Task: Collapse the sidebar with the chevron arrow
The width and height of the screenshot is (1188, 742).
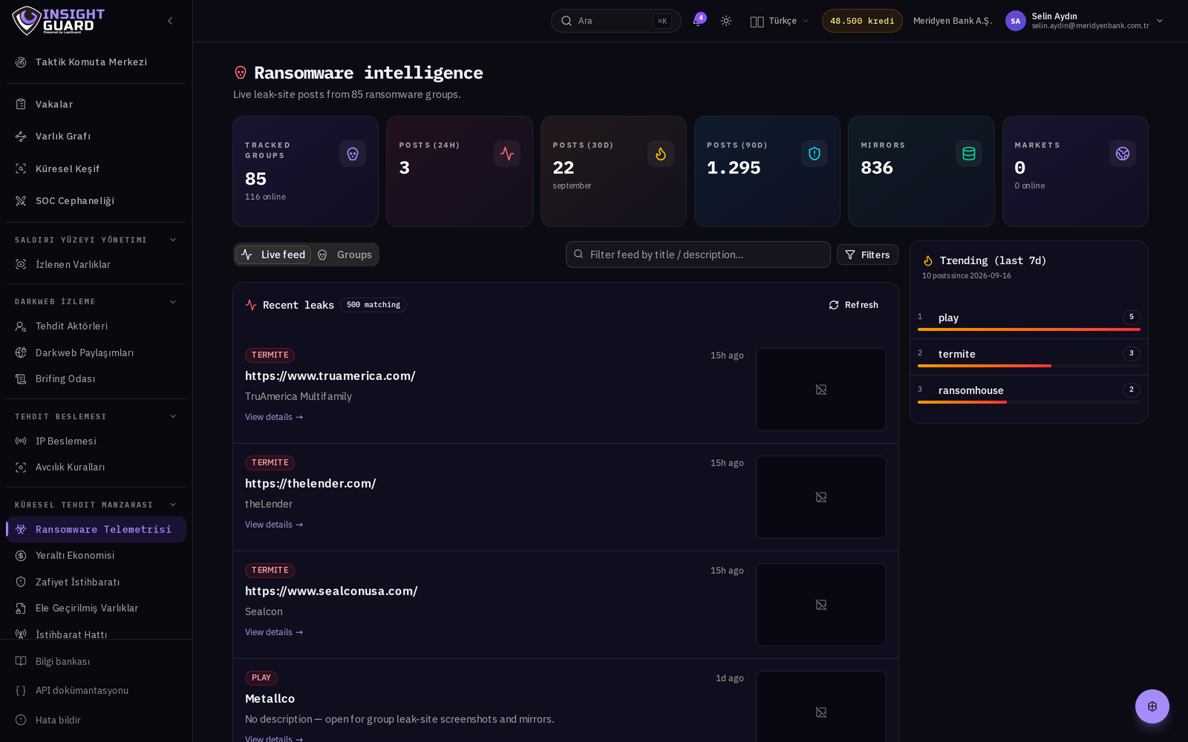Action: (170, 21)
